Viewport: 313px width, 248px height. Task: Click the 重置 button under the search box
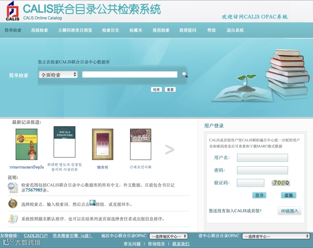pyautogui.click(x=170, y=89)
